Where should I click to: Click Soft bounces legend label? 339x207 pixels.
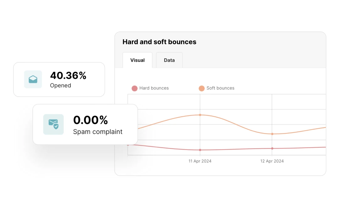[220, 88]
